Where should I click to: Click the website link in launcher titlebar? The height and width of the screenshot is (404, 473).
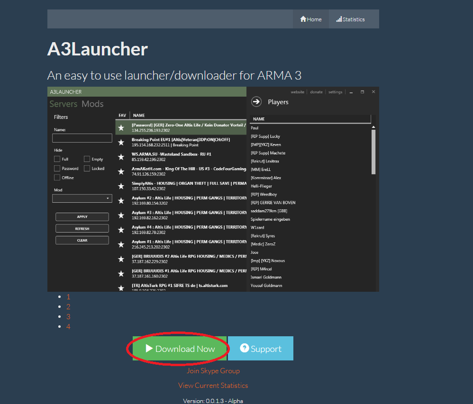[x=298, y=92]
